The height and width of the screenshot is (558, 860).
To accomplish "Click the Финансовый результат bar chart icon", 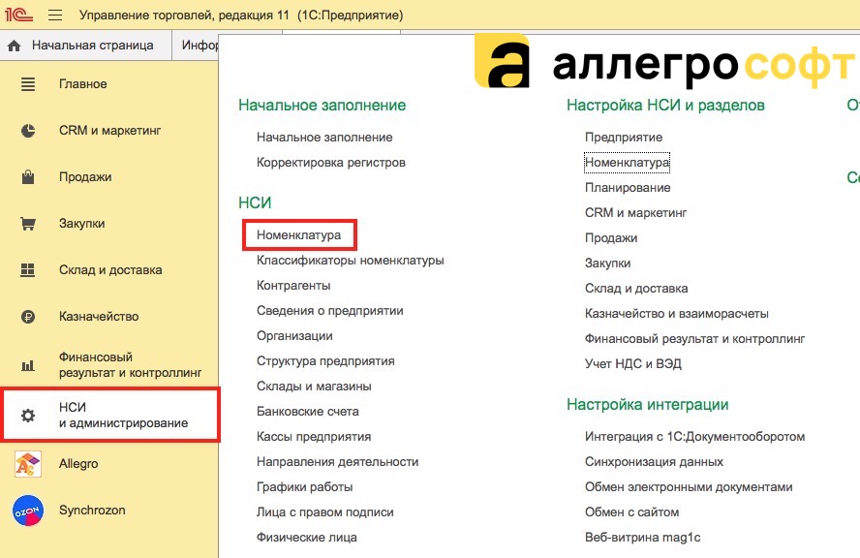I will pos(27,365).
